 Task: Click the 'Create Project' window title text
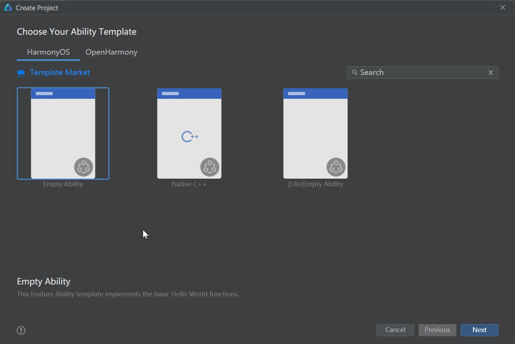[37, 8]
